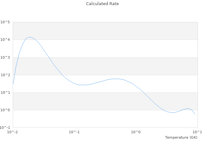The image size is (204, 153).
Task: Click the highest peak of the blue curve
Action: (x=29, y=37)
